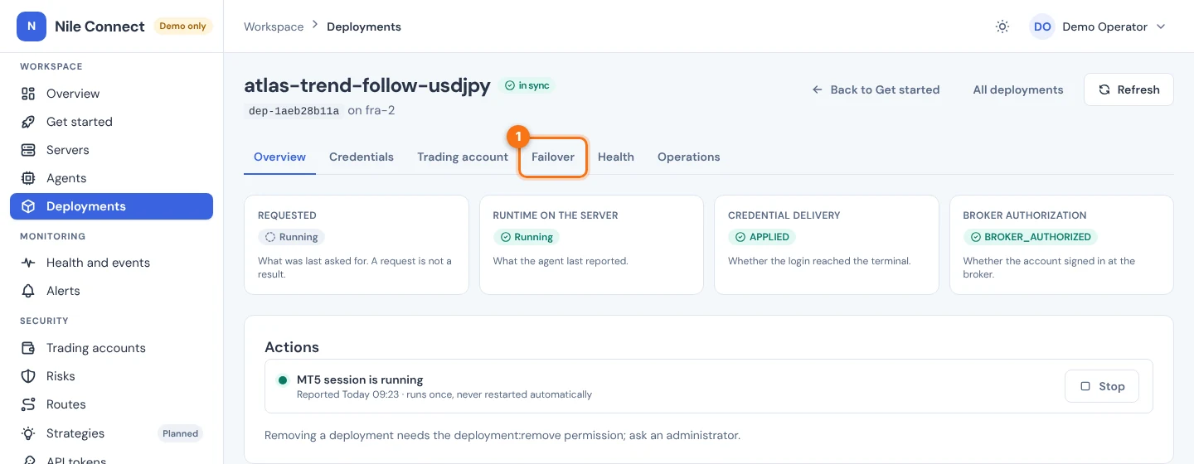Image resolution: width=1194 pixels, height=464 pixels.
Task: Click the BROKER_AUTHORIZED badge
Action: pyautogui.click(x=1030, y=237)
